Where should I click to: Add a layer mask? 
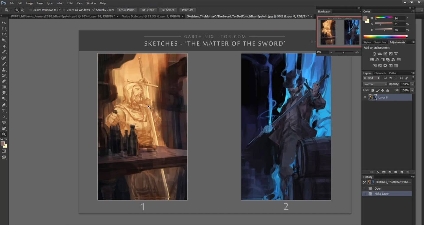(x=384, y=172)
